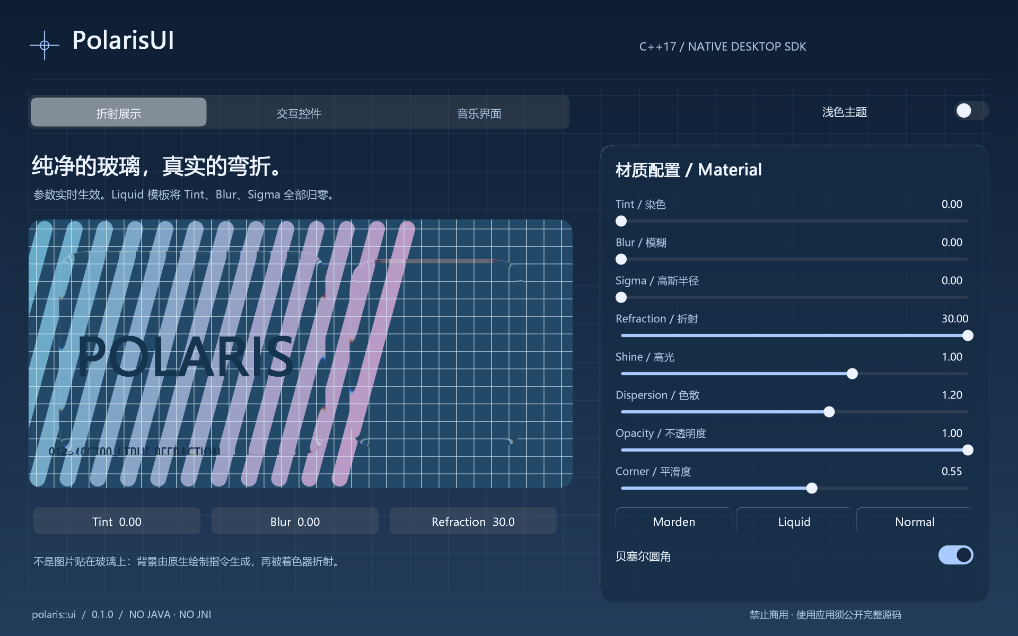
Task: Click the Dispersion / 色散 slider handle
Action: [x=829, y=412]
